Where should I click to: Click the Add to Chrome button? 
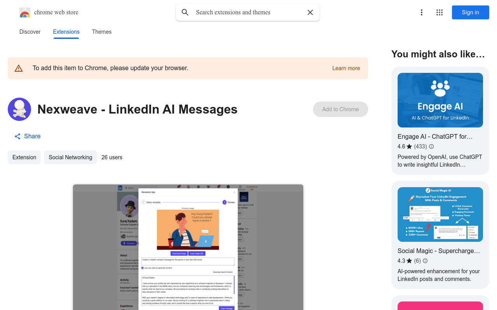(340, 109)
